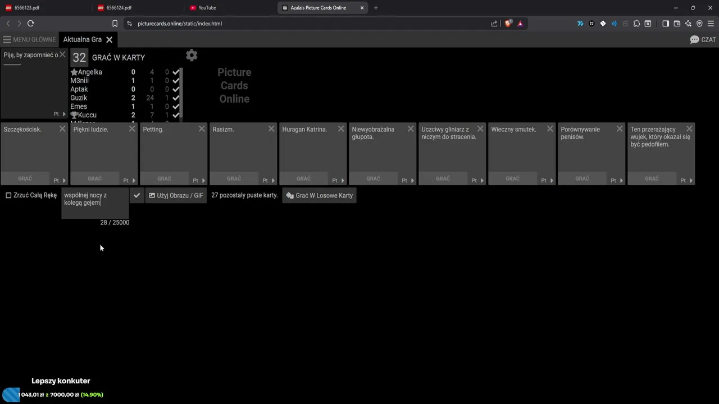This screenshot has width=719, height=404.
Task: Open the browser main menu
Action: tap(711, 24)
